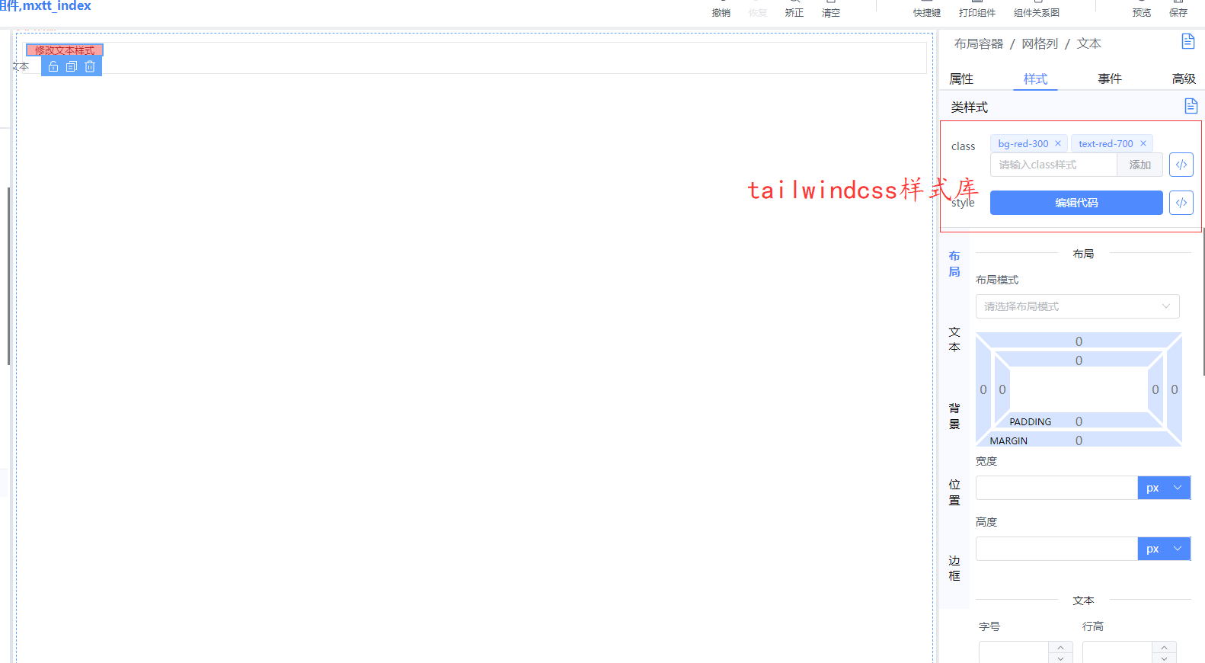Screen dimensions: 1205x663
Task: Click the 编辑代码 button
Action: pyautogui.click(x=1076, y=203)
